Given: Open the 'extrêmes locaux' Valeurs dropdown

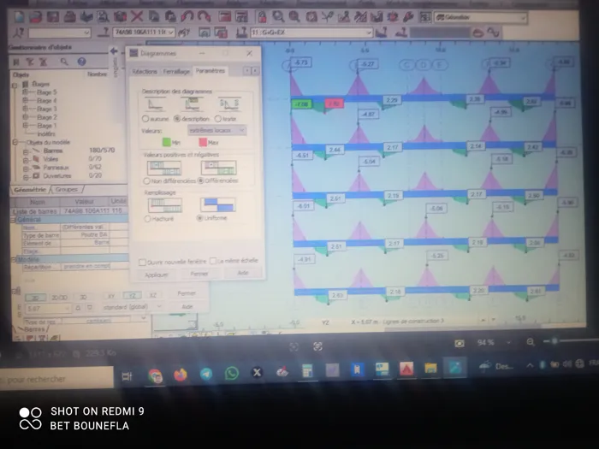Looking at the screenshot, I should (216, 130).
